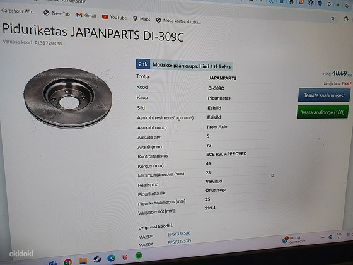Open the Maps bookmark
This screenshot has height=265, width=353.
[x=142, y=19]
